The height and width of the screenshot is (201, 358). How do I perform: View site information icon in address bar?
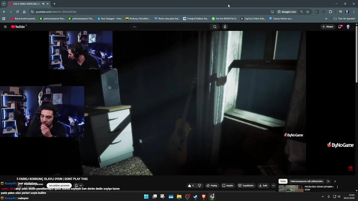click(x=32, y=12)
